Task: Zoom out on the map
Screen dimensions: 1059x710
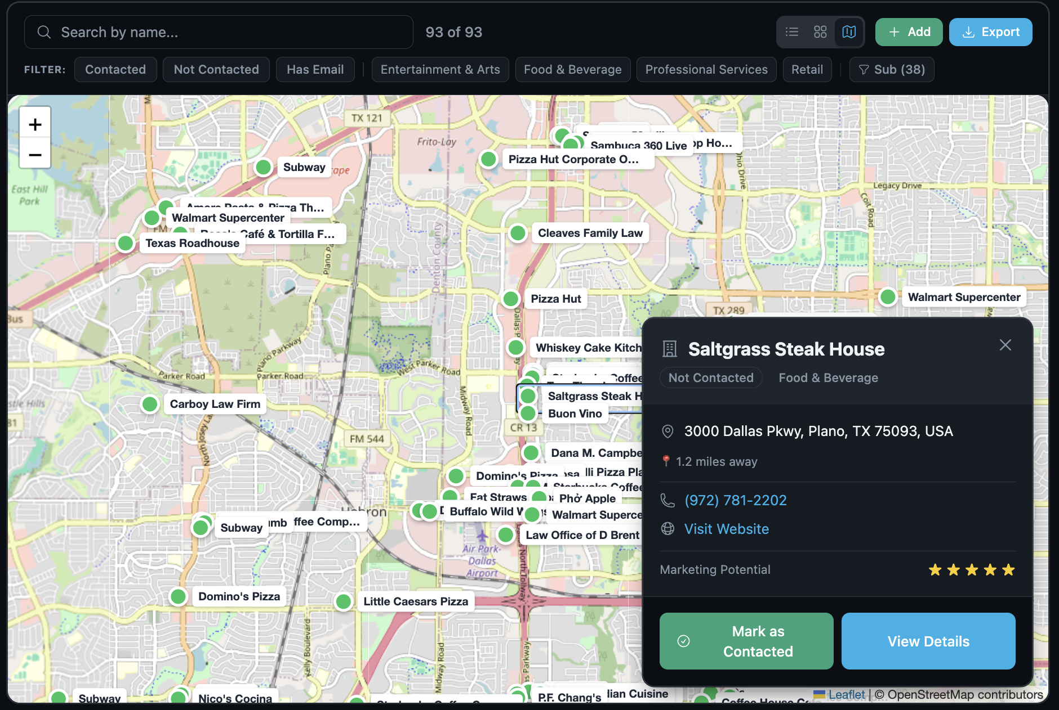Action: [x=35, y=155]
